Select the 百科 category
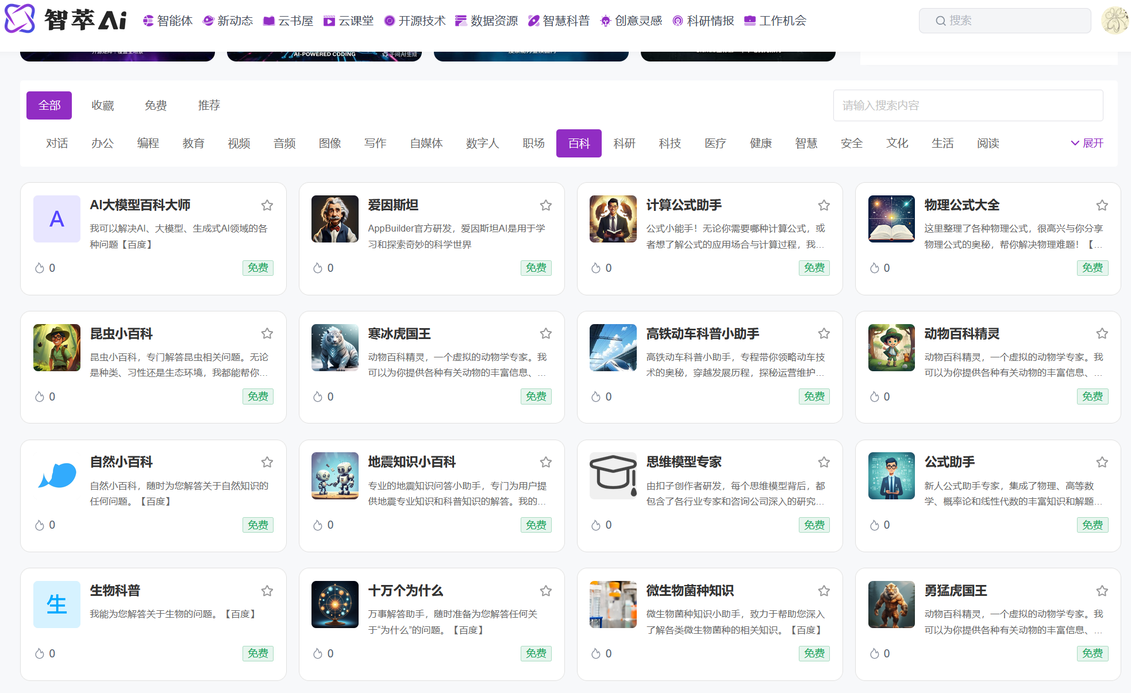Image resolution: width=1131 pixels, height=693 pixels. 579,143
